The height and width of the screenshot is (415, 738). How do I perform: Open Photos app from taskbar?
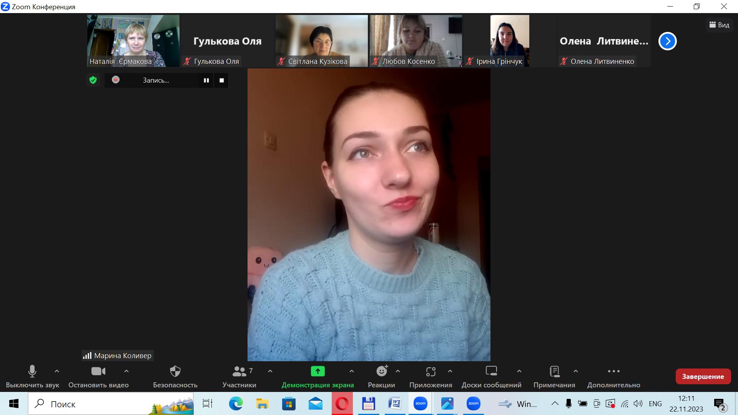tap(447, 403)
